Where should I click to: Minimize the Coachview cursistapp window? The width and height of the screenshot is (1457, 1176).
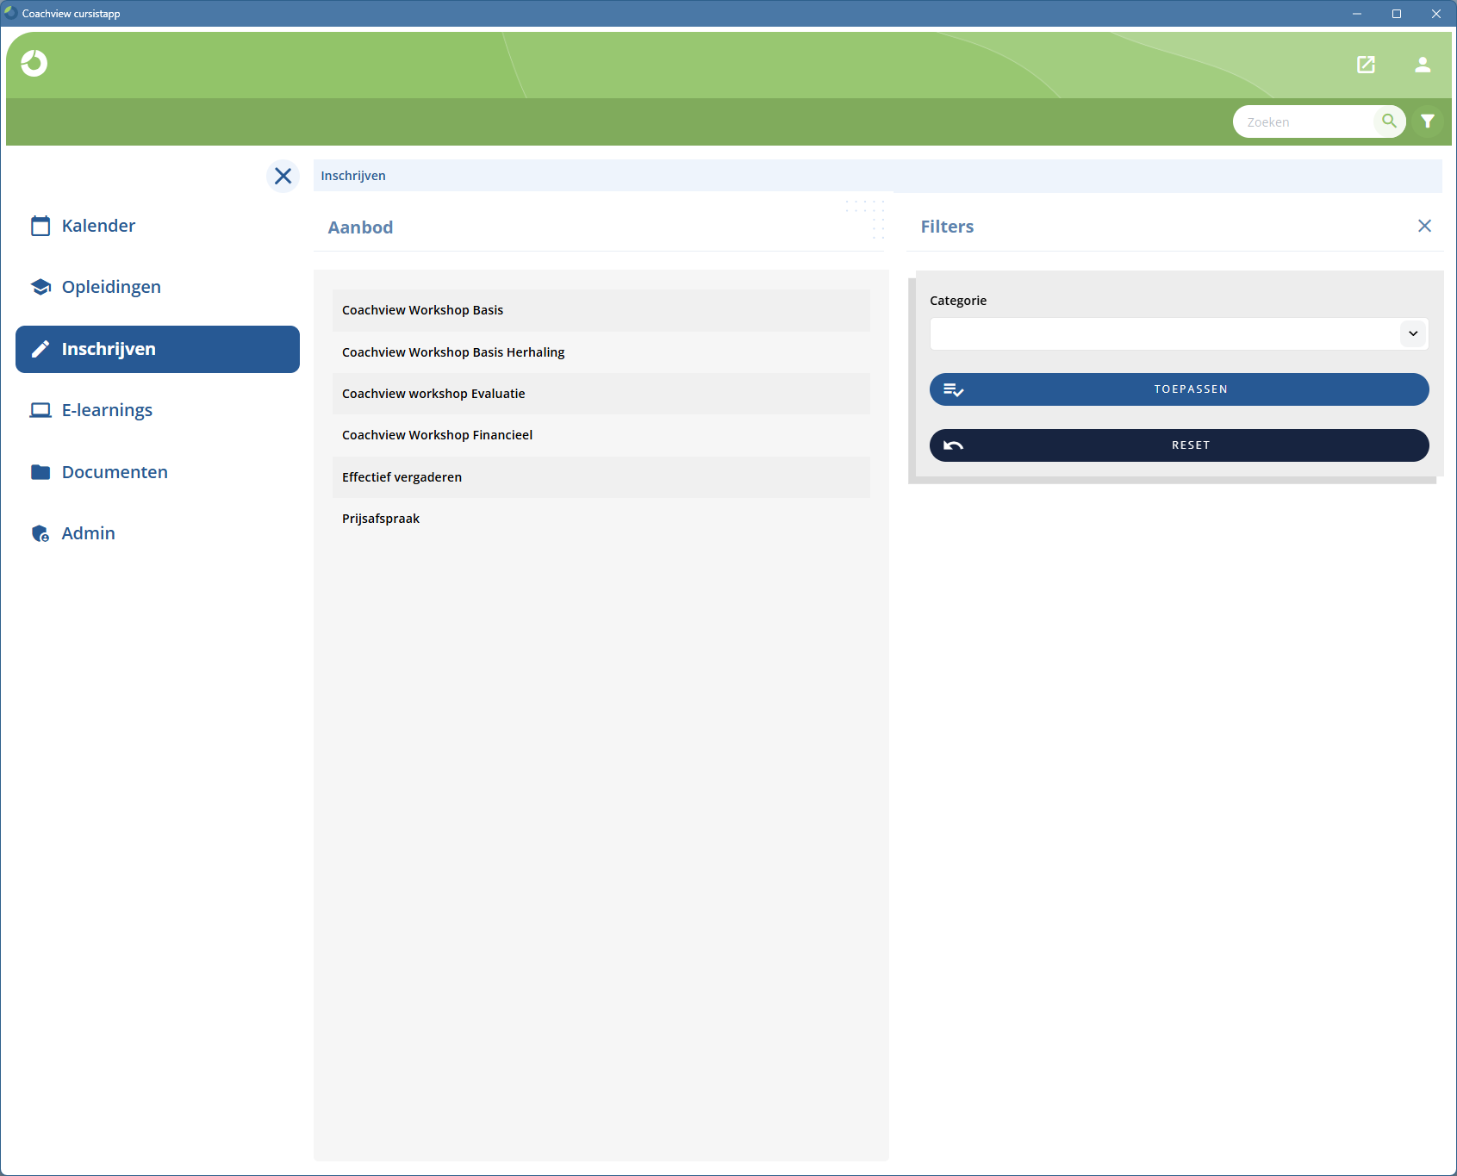click(x=1357, y=14)
